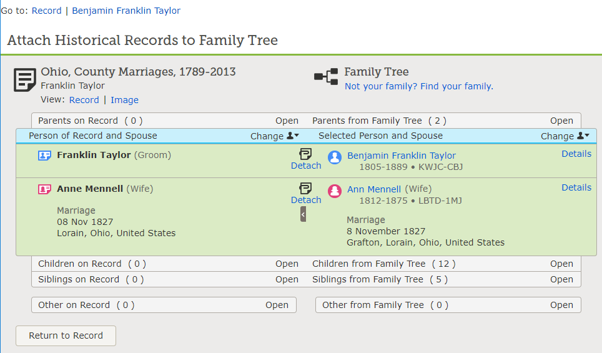
Task: Expand Children from Family Tree section
Action: coord(561,264)
